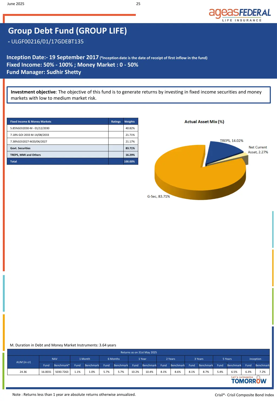Image resolution: width=277 pixels, height=401 pixels.
Task: Click the 1 Year benchmark return "10.4%"
Action: [150, 372]
